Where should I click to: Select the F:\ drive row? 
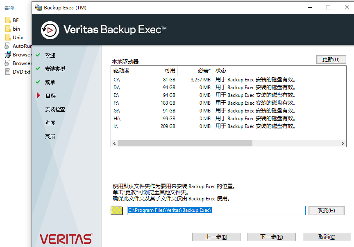coord(229,103)
